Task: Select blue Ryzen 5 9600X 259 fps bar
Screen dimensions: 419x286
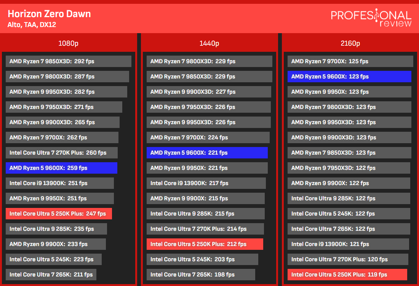Action: coord(61,168)
